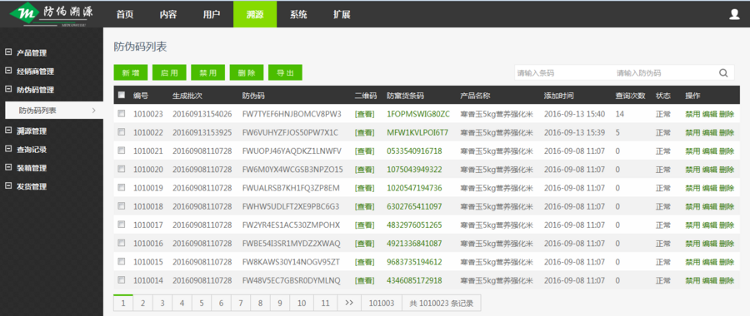Open barcode MFW1KVLPOI6T7 link
This screenshot has height=316, width=750.
tap(417, 132)
